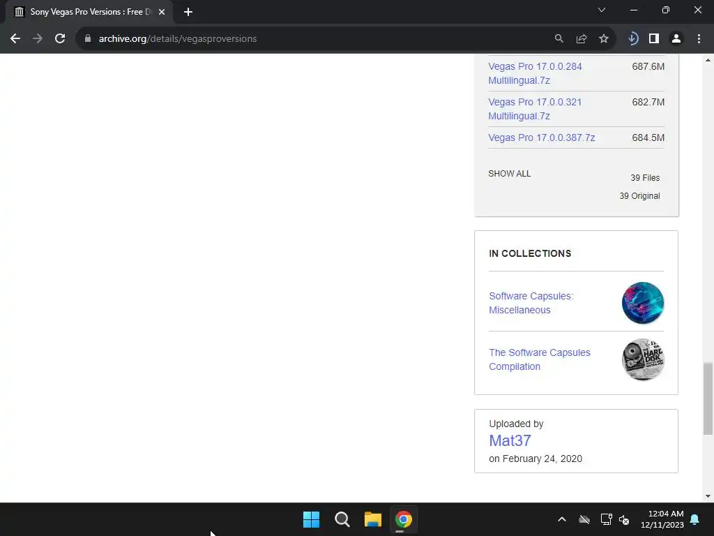The width and height of the screenshot is (714, 536).
Task: Click the Software Capsules Miscellaneous thumbnail
Action: (642, 303)
